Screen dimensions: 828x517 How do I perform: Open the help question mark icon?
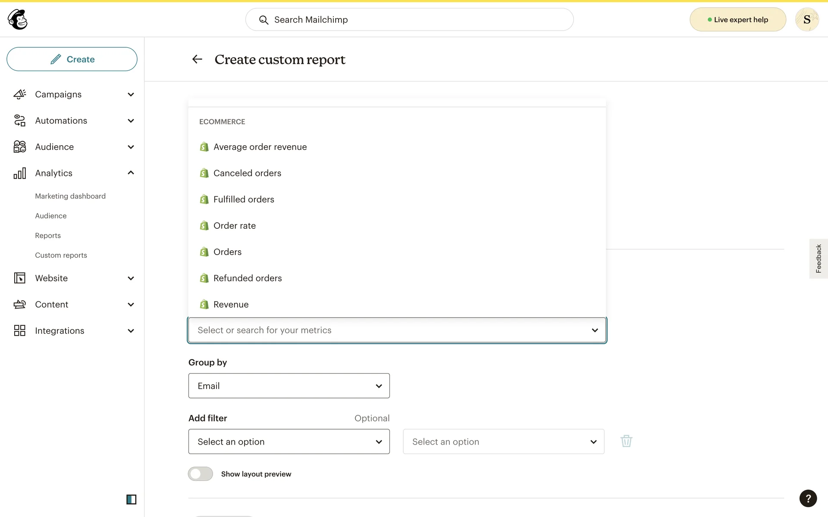[x=808, y=498]
